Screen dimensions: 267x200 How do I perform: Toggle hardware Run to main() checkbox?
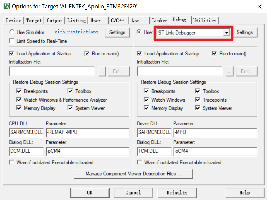214,53
